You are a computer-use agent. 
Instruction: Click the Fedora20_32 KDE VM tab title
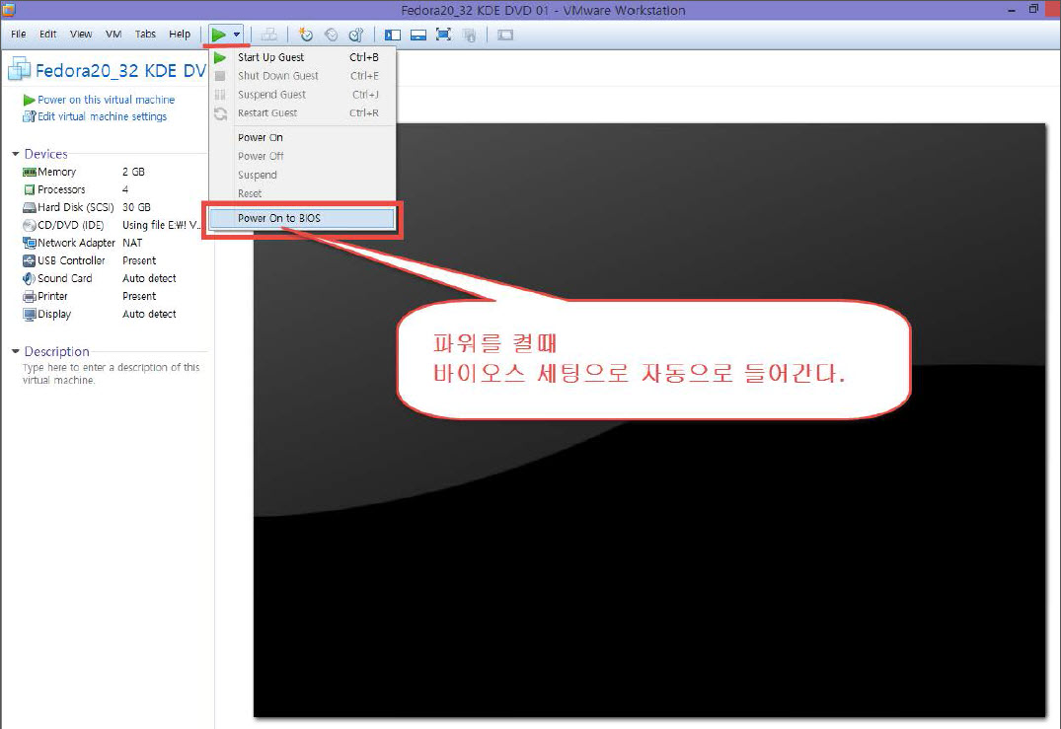[x=120, y=70]
